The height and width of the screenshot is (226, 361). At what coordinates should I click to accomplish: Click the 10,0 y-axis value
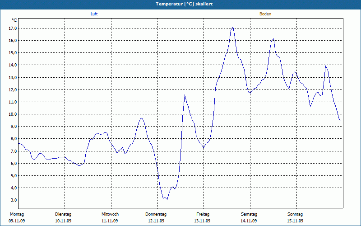tap(13, 114)
